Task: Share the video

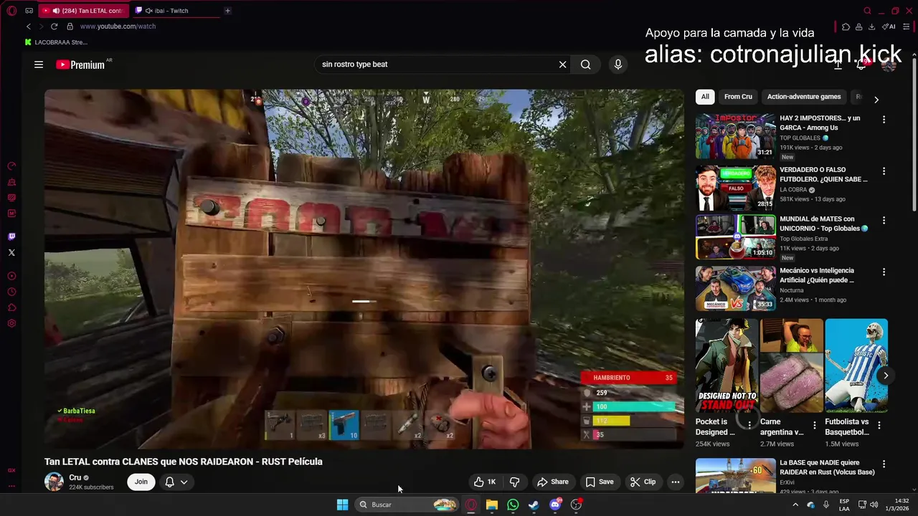Action: [553, 482]
